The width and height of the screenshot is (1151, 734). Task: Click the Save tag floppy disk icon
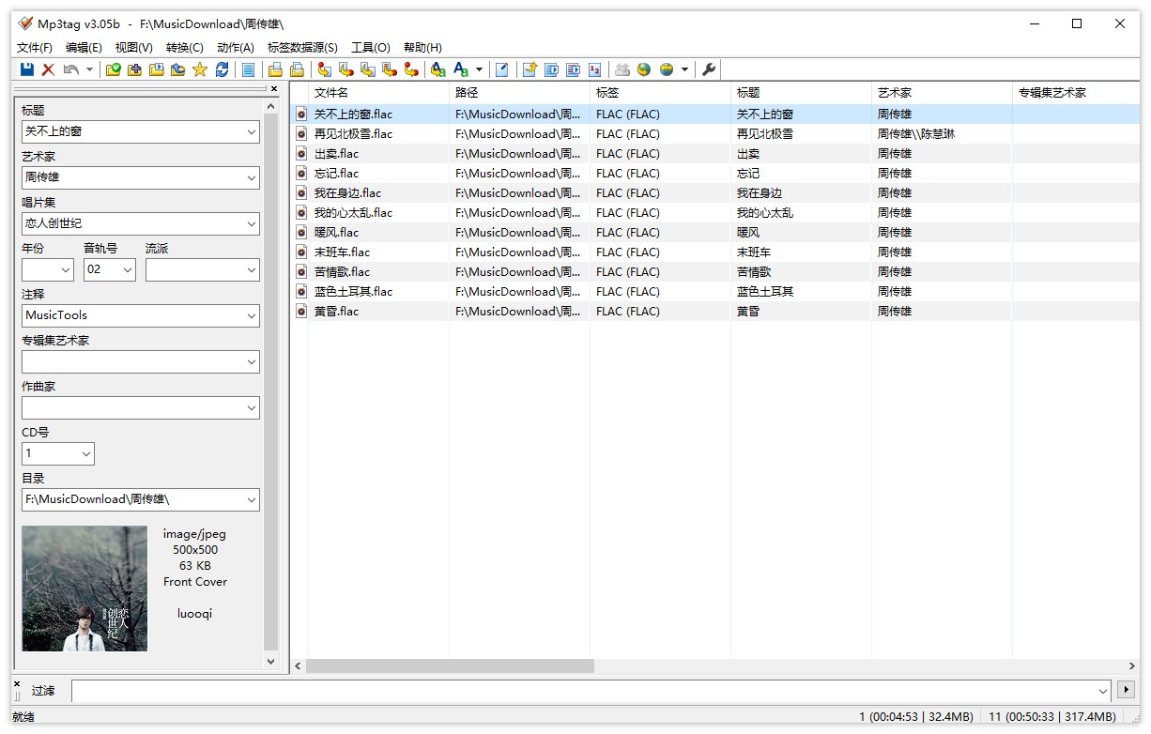[27, 69]
